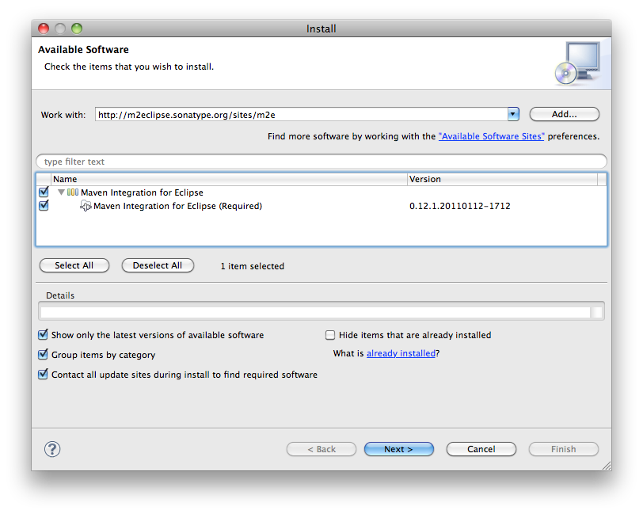Image resolution: width=643 pixels, height=514 pixels.
Task: Click the Maven category folder icon
Action: point(72,192)
